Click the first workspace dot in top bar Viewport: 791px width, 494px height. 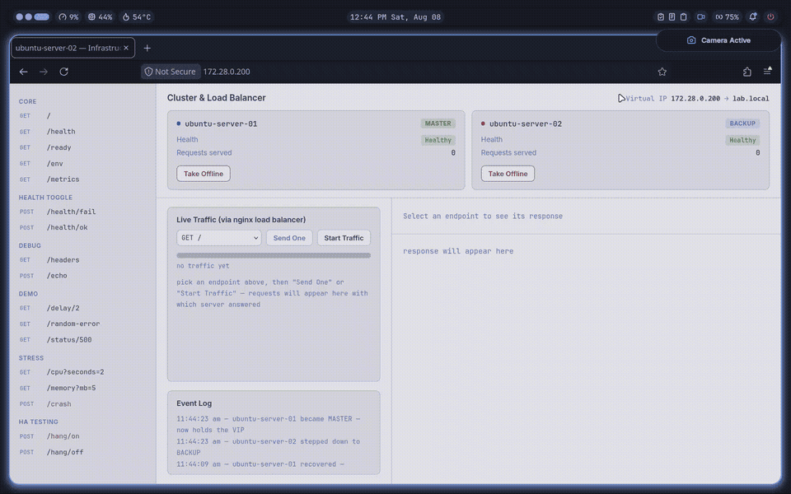pyautogui.click(x=20, y=16)
